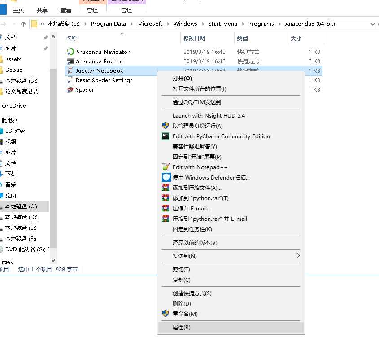Click the PyCharm icon in context menu
379x359 pixels.
pos(166,136)
